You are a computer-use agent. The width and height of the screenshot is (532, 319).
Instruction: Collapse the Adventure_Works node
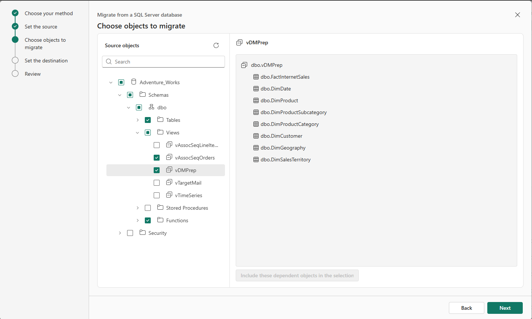click(111, 82)
